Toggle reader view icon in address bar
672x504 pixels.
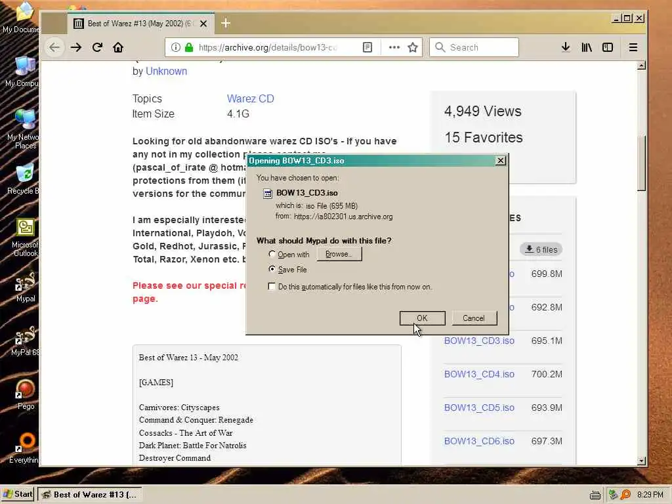[x=367, y=47]
